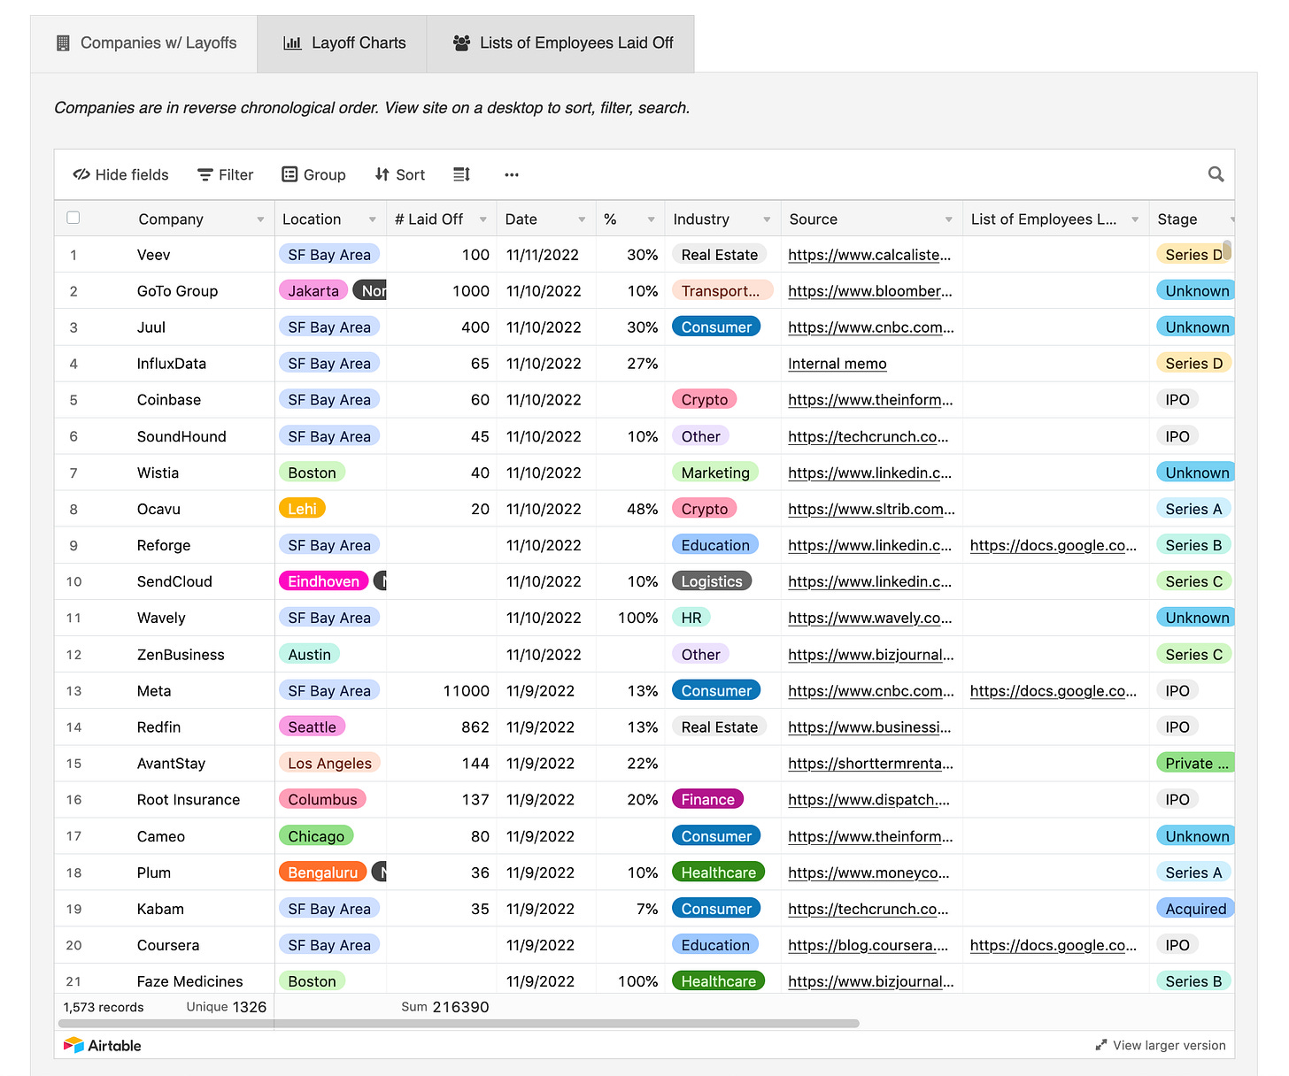The image size is (1289, 1076).
Task: Click the Unique 1326 summary cell
Action: [x=226, y=1007]
